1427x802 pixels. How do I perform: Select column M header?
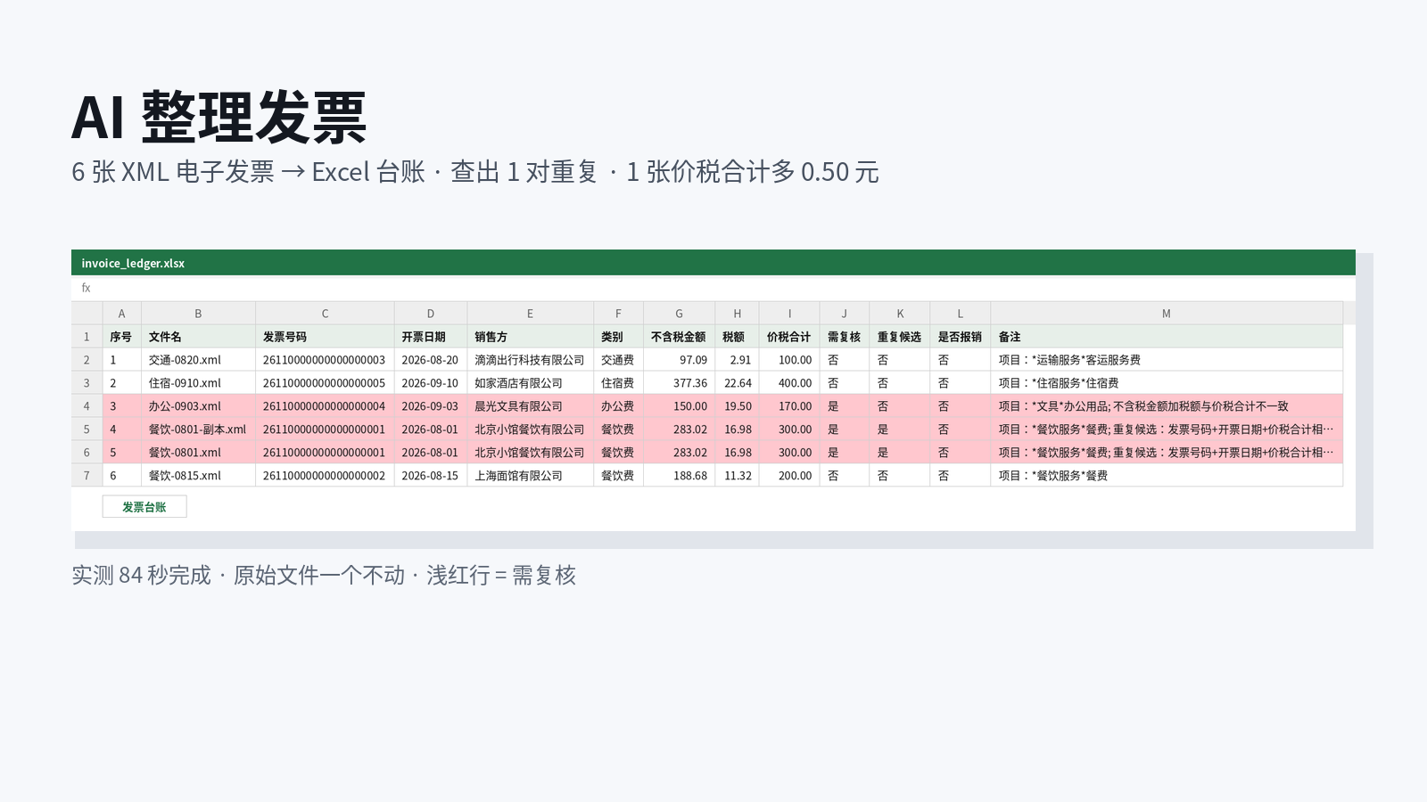[x=1167, y=314]
